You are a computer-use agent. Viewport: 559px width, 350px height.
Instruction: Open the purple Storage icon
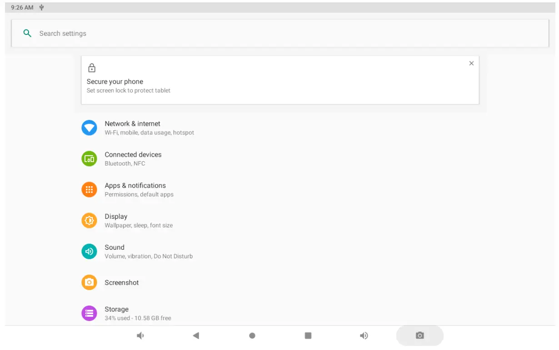tap(89, 313)
